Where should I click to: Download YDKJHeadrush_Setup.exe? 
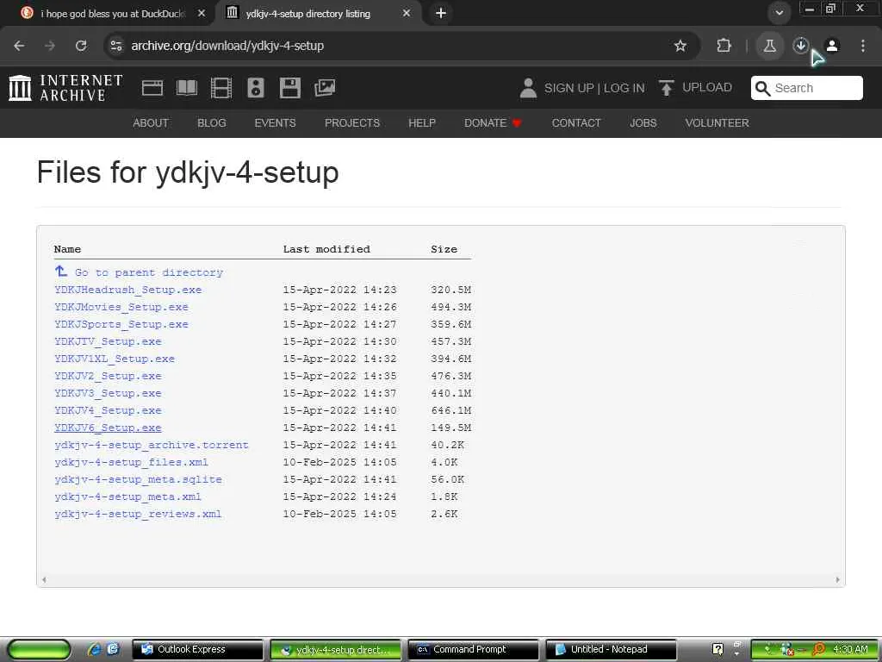(127, 290)
